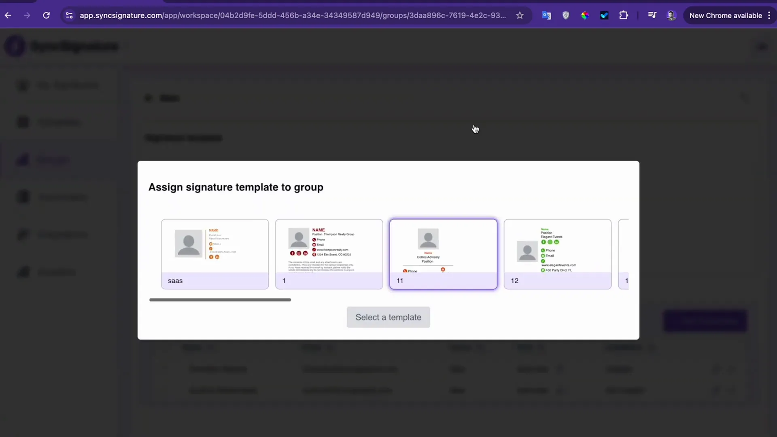
Task: Click the 'Assign signature template to group' heading
Action: click(x=236, y=187)
